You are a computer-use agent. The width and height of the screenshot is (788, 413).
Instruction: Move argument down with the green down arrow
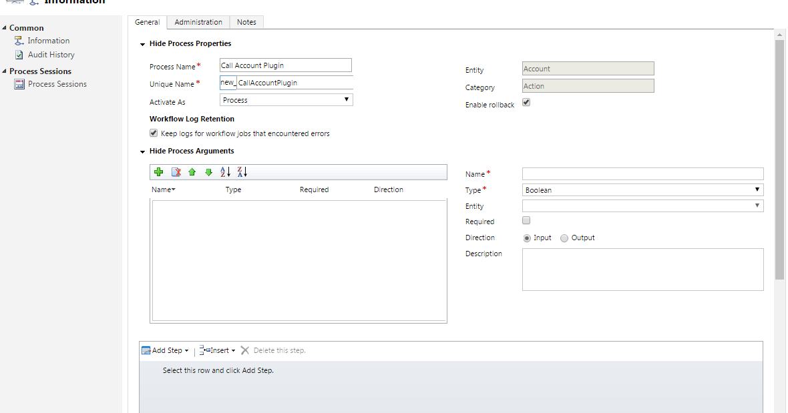[x=208, y=172]
